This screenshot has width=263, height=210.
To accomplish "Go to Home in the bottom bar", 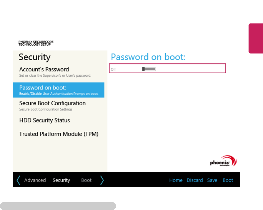I will (176, 180).
